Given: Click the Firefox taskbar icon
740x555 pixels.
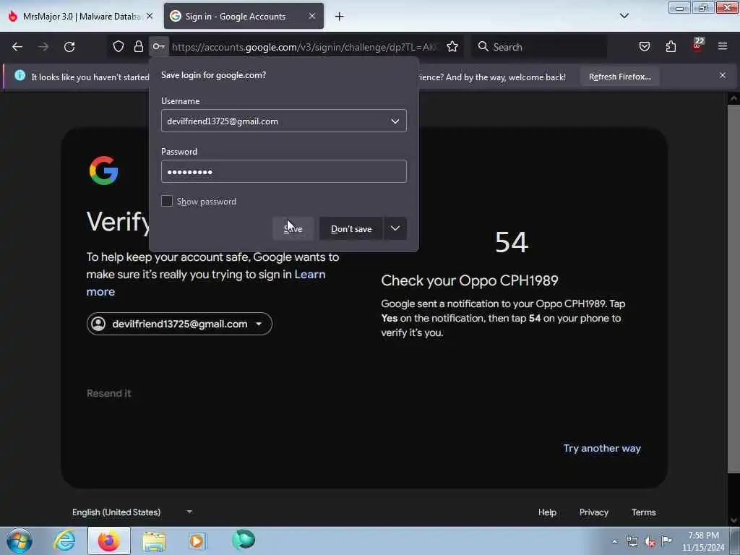Looking at the screenshot, I should point(108,541).
